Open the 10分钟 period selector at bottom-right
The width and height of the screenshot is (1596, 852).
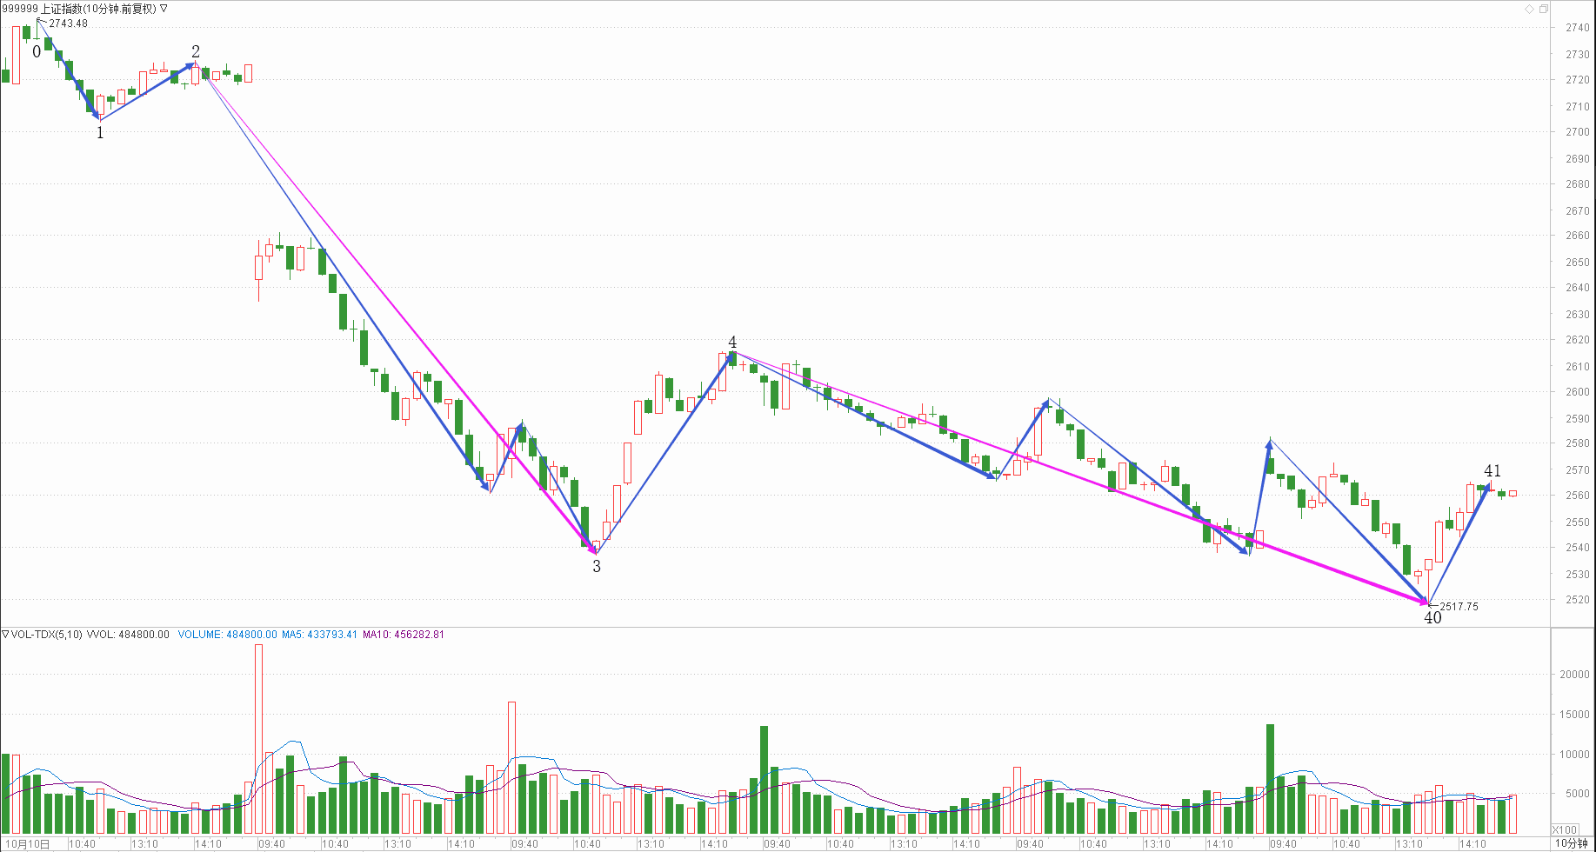point(1572,843)
